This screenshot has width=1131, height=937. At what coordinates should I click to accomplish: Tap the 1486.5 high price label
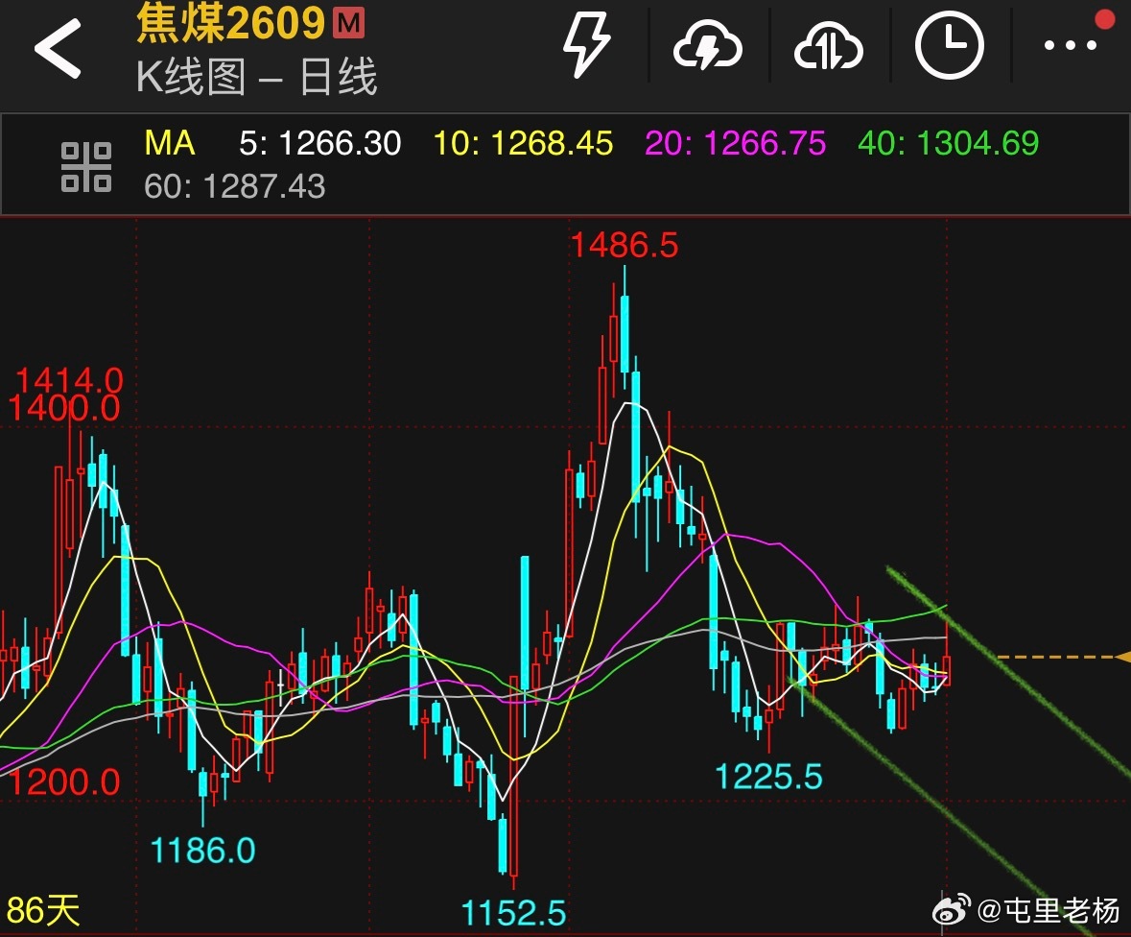pos(624,246)
